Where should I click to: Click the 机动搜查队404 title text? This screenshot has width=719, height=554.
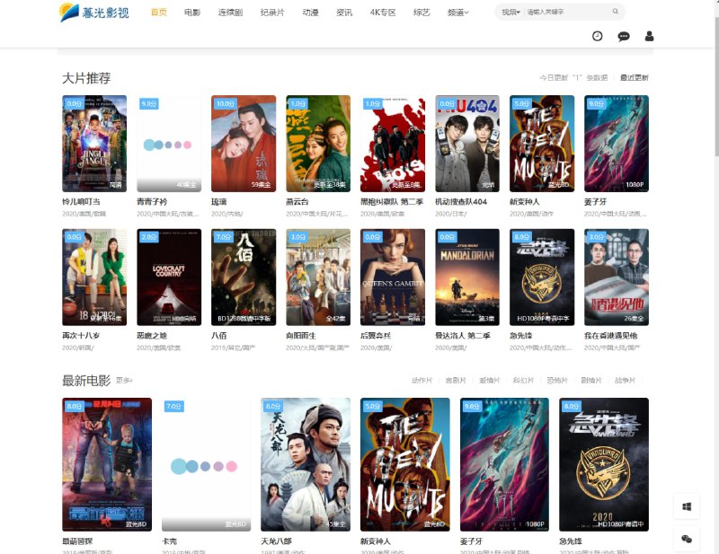pyautogui.click(x=461, y=202)
